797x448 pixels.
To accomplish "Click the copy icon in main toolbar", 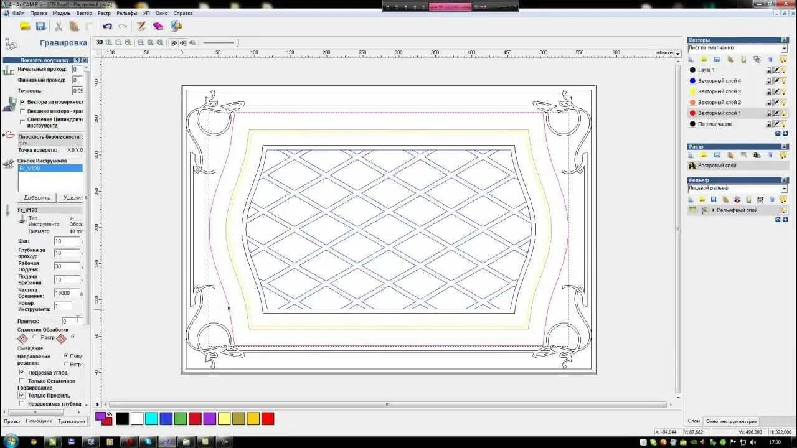I will click(x=74, y=26).
